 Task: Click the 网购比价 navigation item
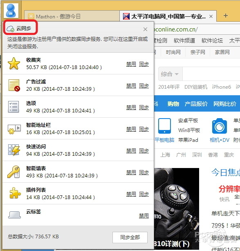(225, 104)
